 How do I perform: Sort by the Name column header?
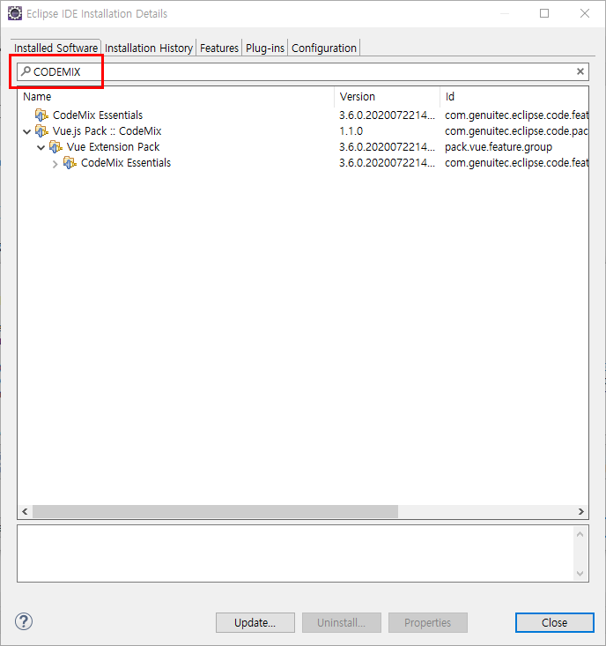176,96
